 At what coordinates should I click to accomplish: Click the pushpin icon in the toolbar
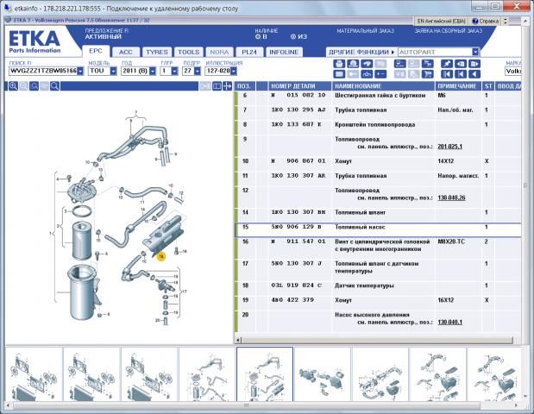[x=447, y=64]
